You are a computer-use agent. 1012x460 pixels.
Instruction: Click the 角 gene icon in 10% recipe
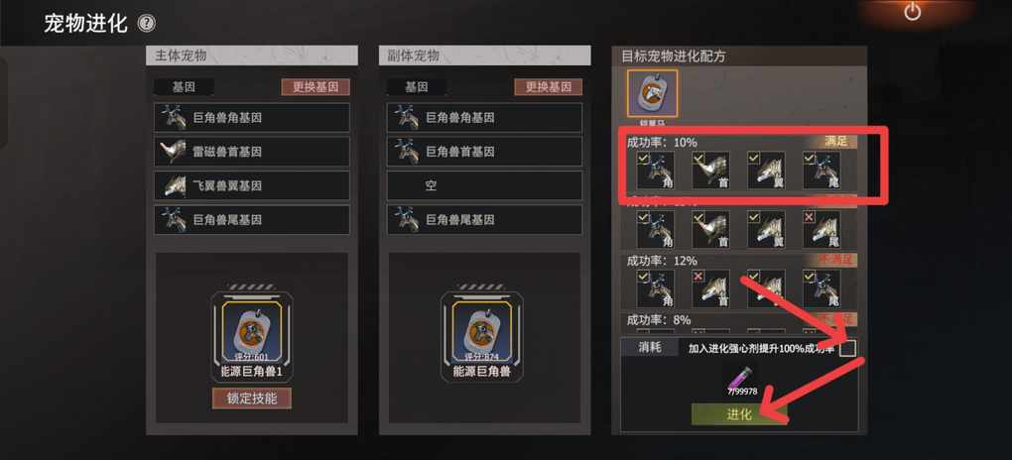point(656,171)
